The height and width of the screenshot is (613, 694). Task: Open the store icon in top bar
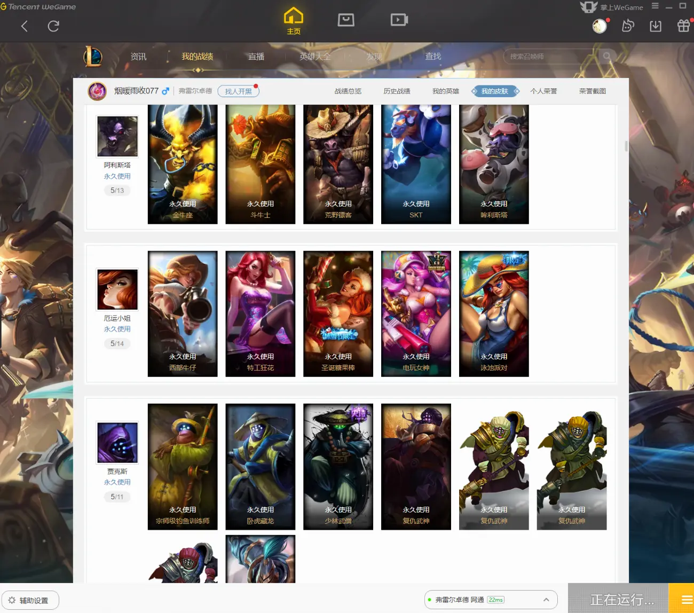346,20
